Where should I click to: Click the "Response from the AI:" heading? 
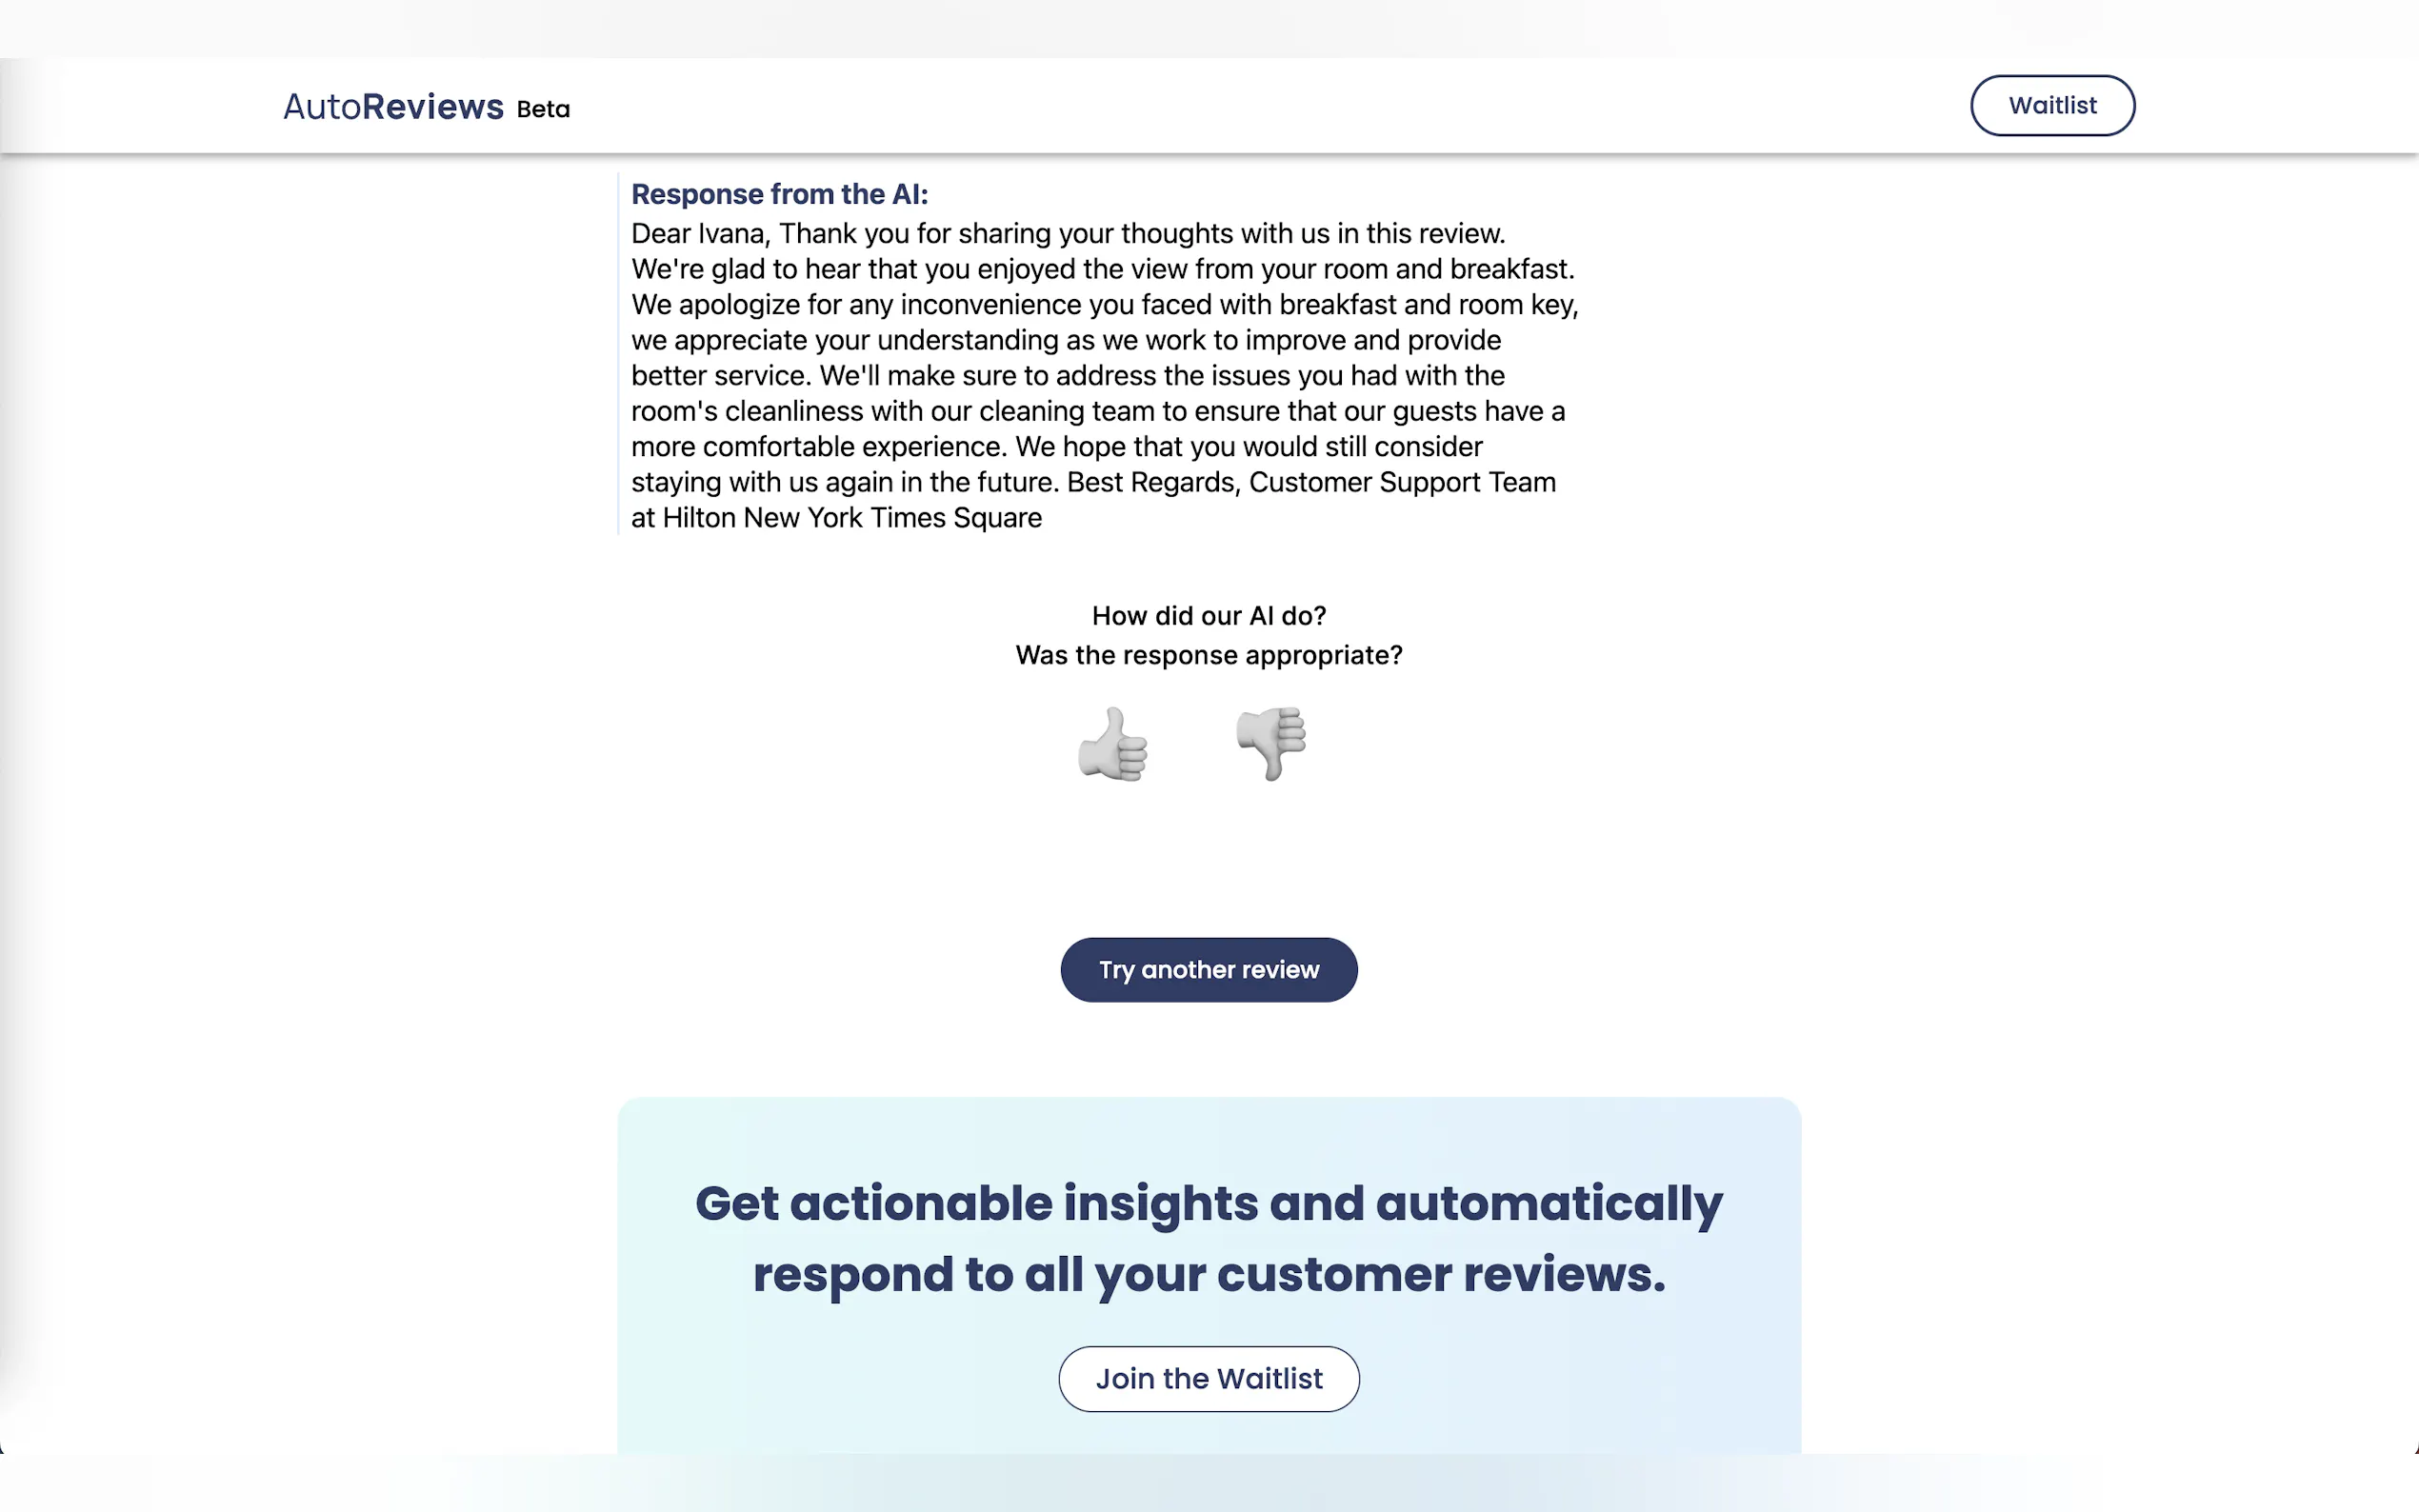point(779,194)
